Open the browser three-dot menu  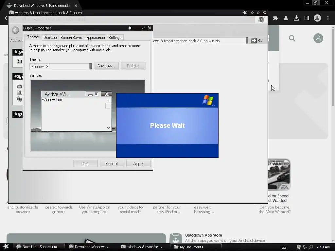tap(328, 18)
